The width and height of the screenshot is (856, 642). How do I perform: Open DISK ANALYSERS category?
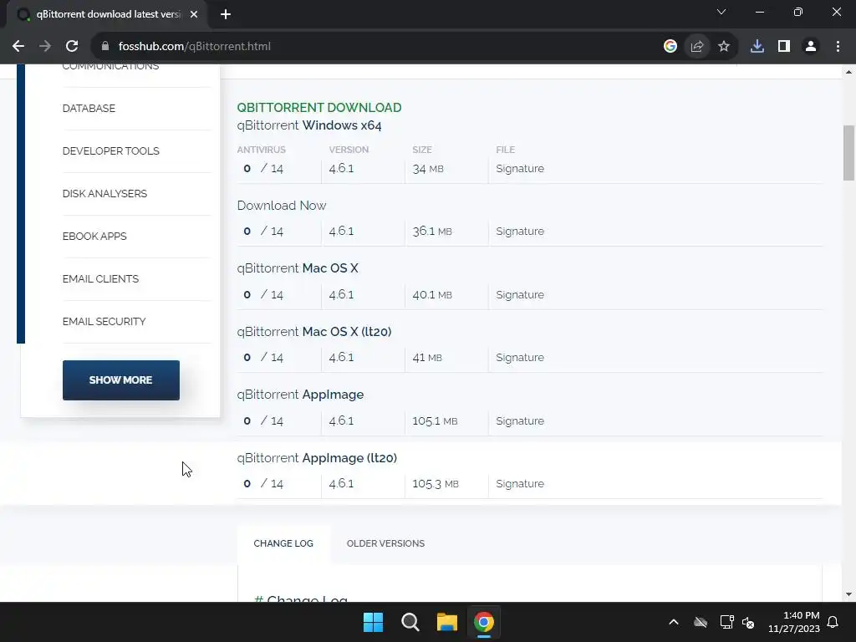point(104,193)
